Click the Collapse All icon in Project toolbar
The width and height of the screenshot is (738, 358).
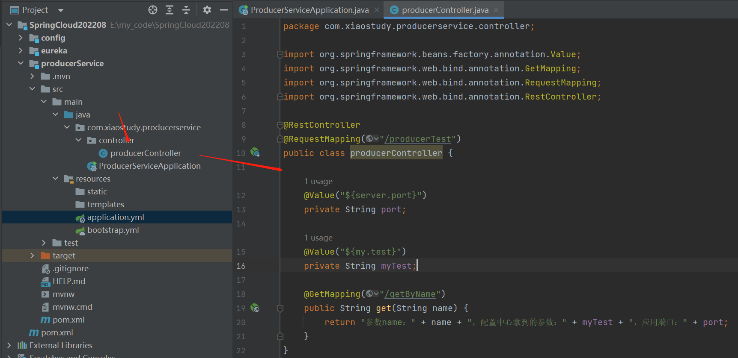pos(186,10)
